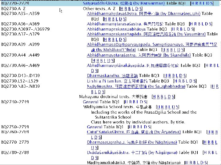Screen dimensions: 221x165
Task: Select class number BQ2730.A36-.A369
Action: pyautogui.click(x=20, y=24)
